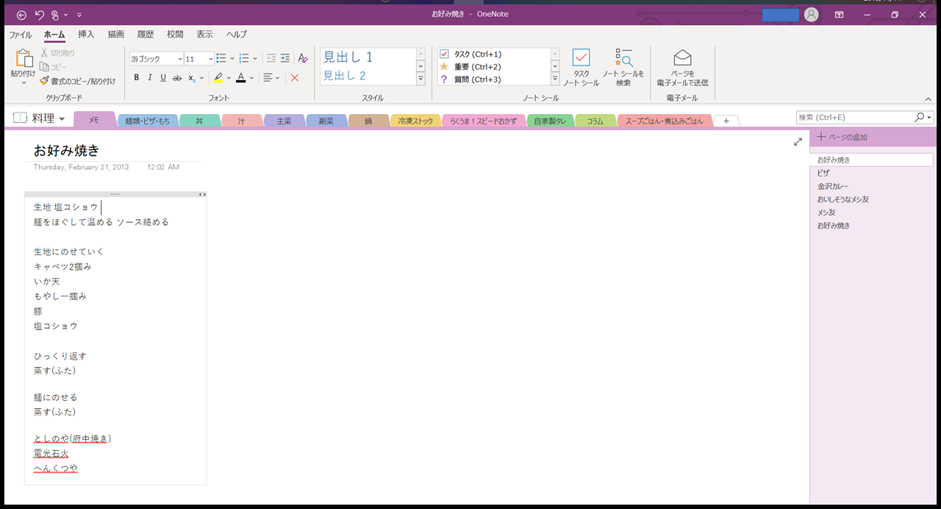Click the Paste clipboard icon

point(23,59)
